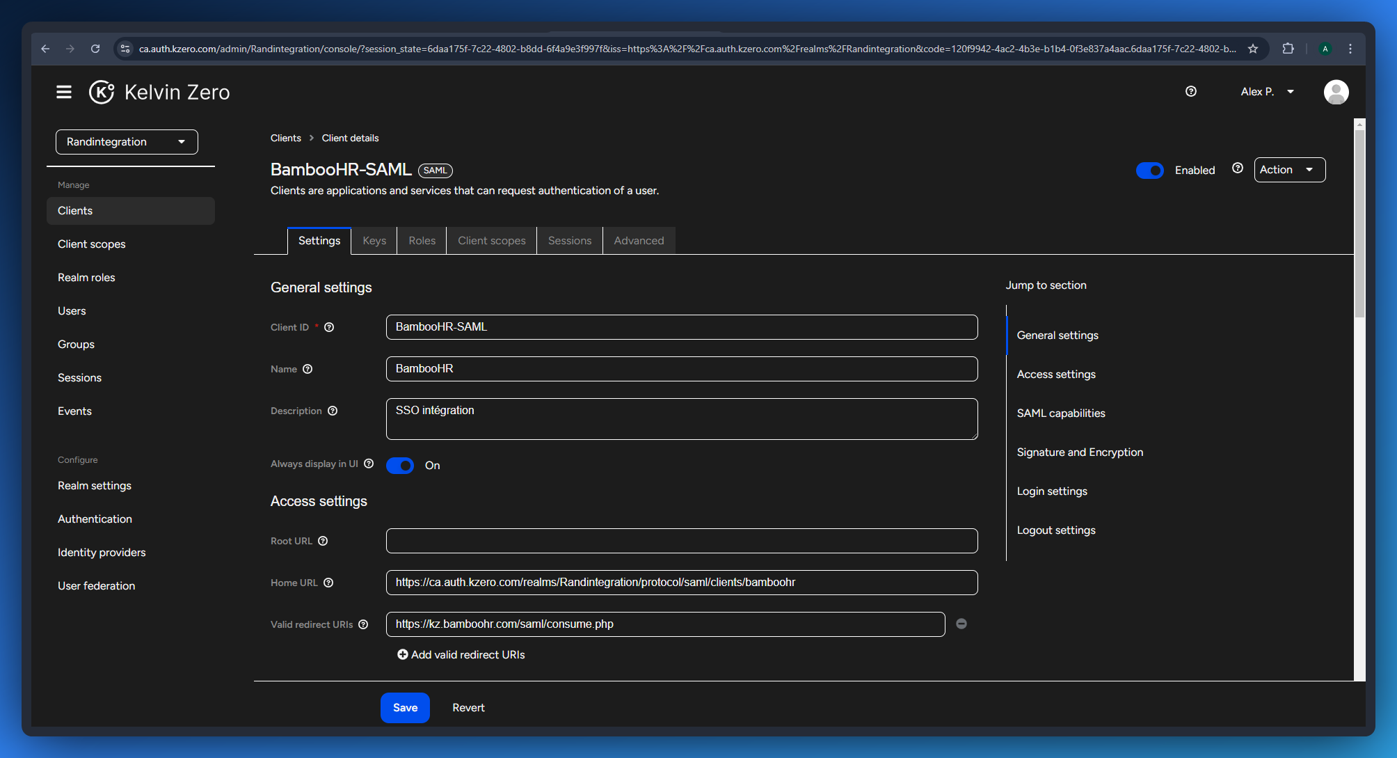This screenshot has width=1397, height=758.
Task: Jump to Logout settings section
Action: [1056, 530]
